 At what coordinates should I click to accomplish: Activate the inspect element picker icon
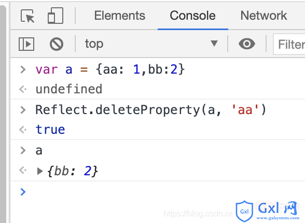[27, 16]
